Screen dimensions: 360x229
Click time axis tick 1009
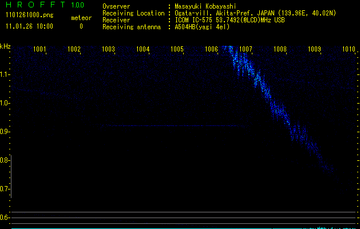click(x=315, y=49)
